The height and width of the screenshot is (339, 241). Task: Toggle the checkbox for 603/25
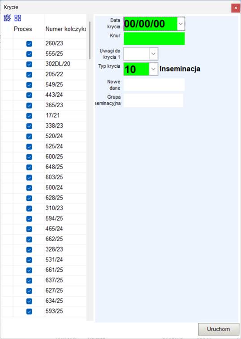pos(29,178)
